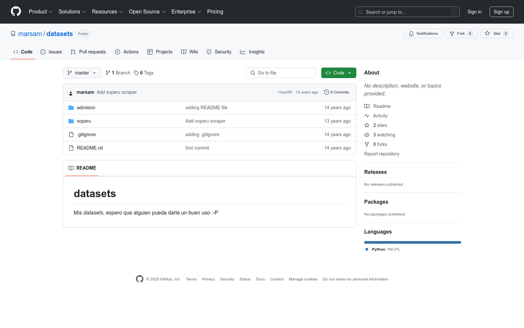Click the Python language bar
This screenshot has height=328, width=524.
click(413, 242)
